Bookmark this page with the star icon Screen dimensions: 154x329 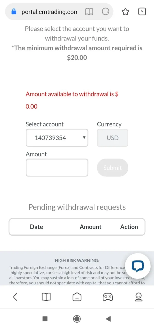(x=125, y=12)
